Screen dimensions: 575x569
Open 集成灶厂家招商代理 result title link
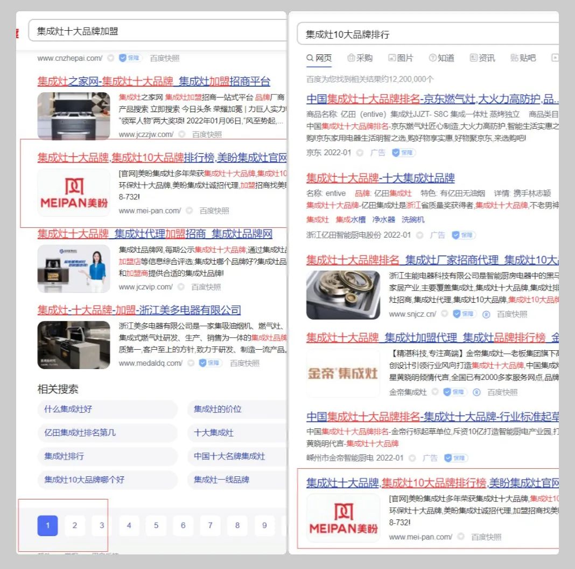pos(432,260)
